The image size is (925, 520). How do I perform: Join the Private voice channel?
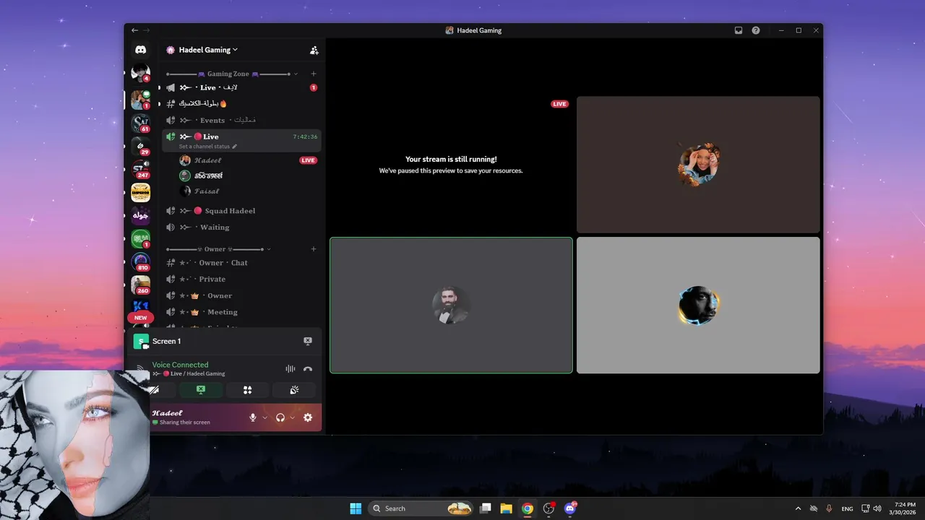coord(241,279)
